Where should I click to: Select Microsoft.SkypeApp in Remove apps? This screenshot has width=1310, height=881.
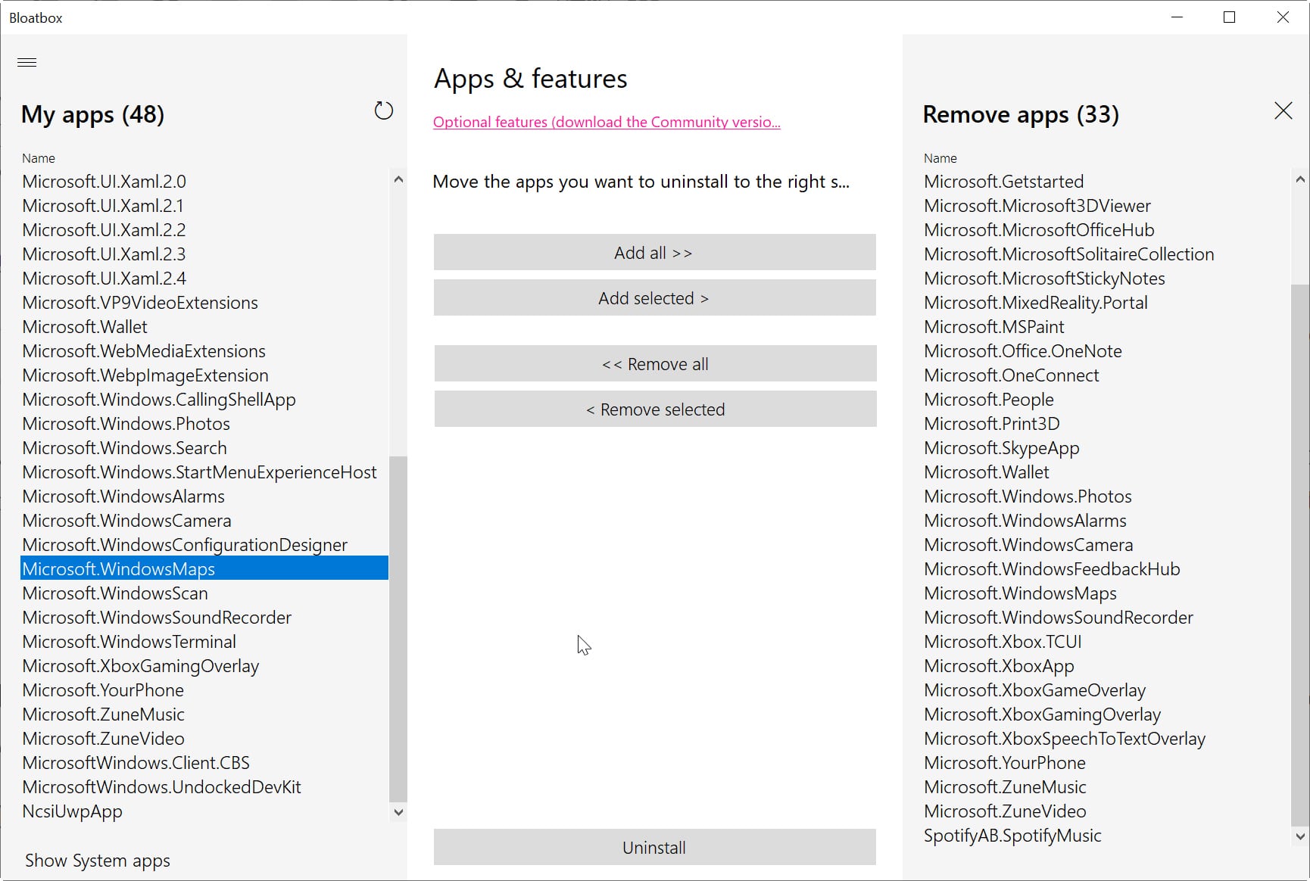click(x=1106, y=448)
